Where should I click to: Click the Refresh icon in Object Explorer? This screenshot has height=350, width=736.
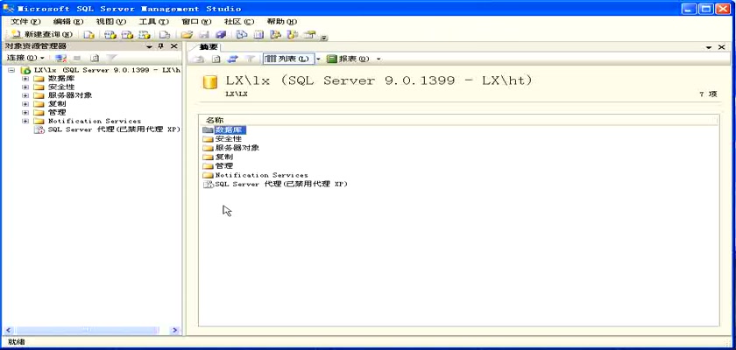95,58
